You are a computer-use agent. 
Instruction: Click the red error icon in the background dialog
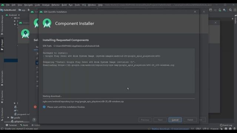tap(35, 107)
